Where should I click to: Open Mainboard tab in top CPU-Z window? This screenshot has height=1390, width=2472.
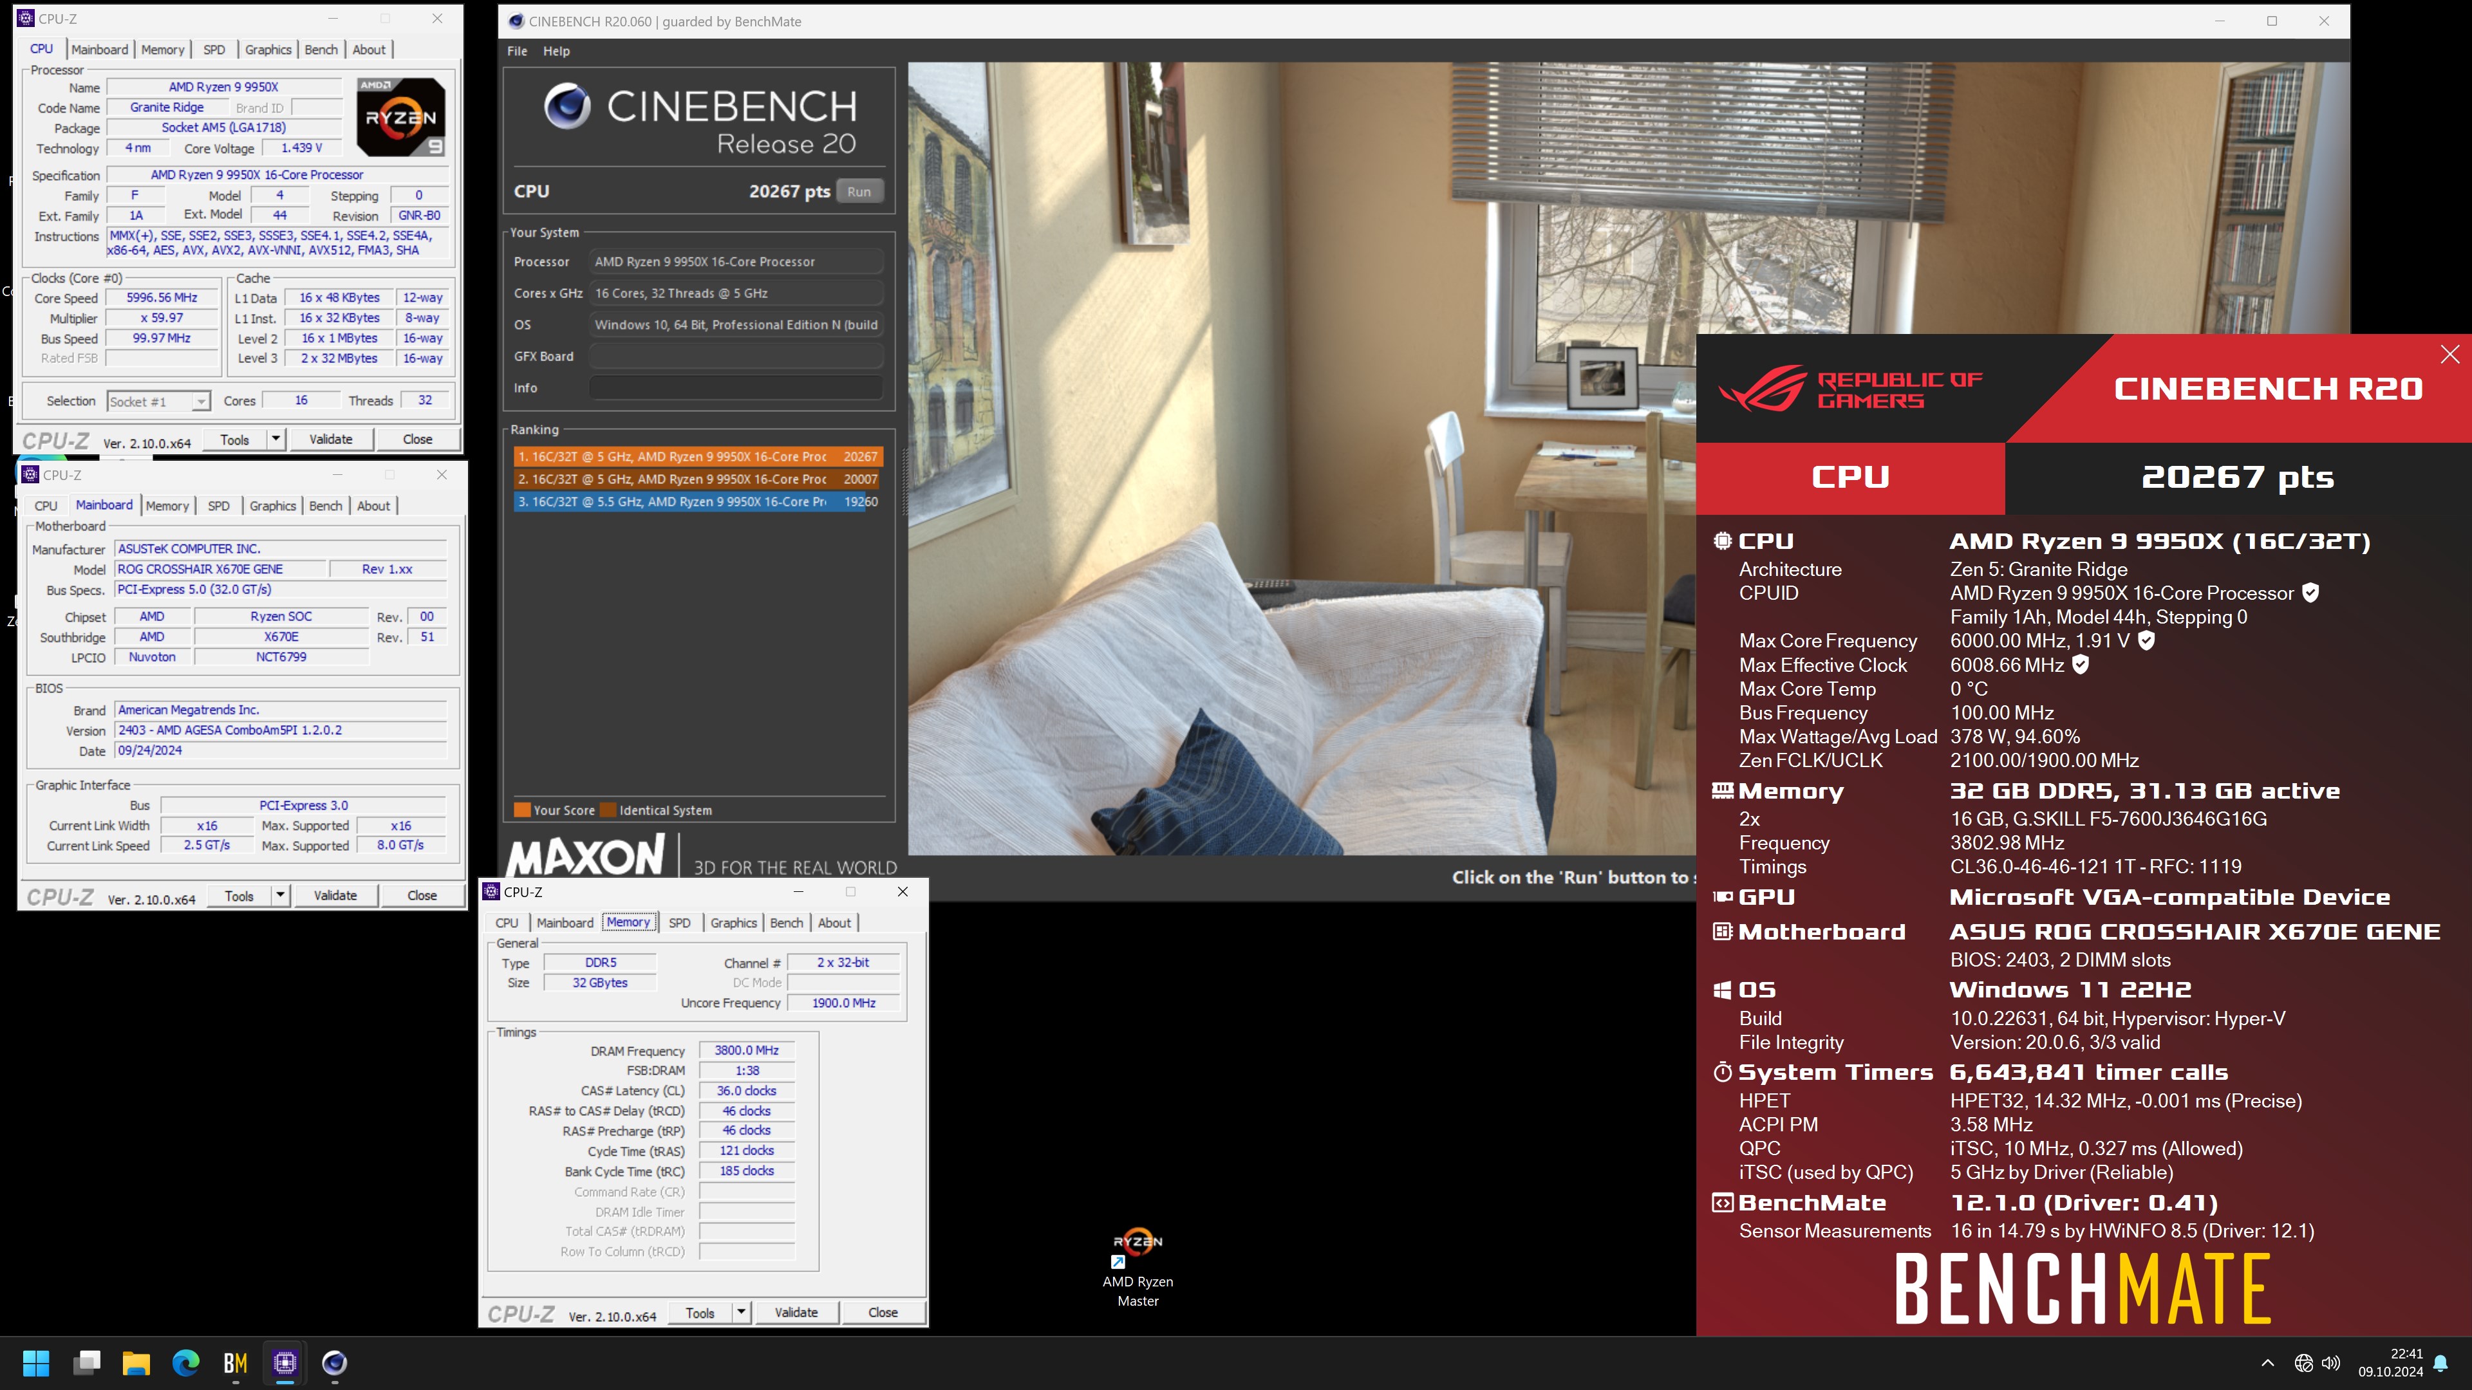[x=99, y=49]
